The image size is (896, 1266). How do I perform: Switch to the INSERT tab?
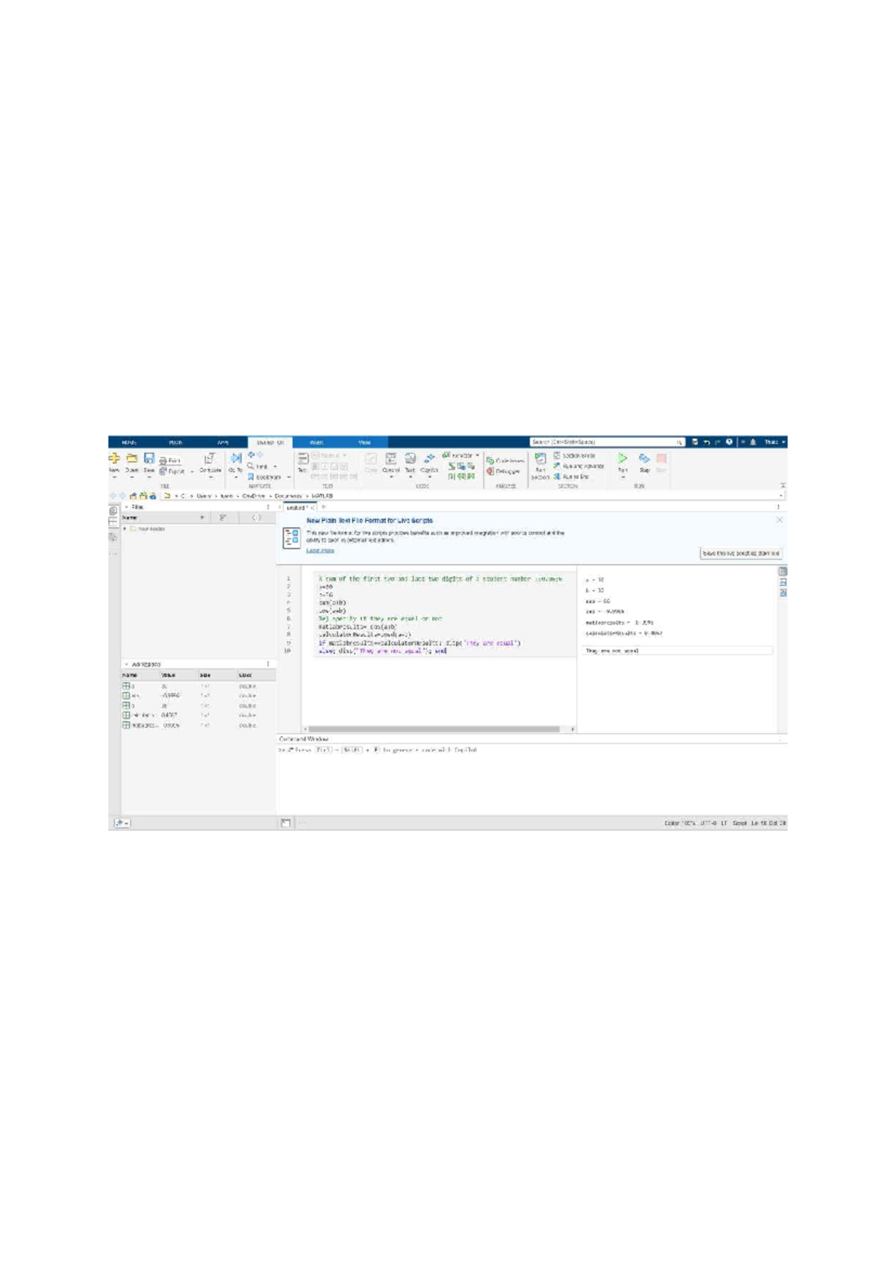coord(317,443)
